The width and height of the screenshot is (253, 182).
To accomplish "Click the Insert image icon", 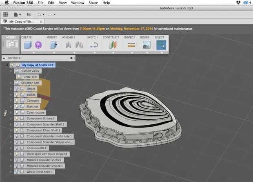I will pos(146,45).
